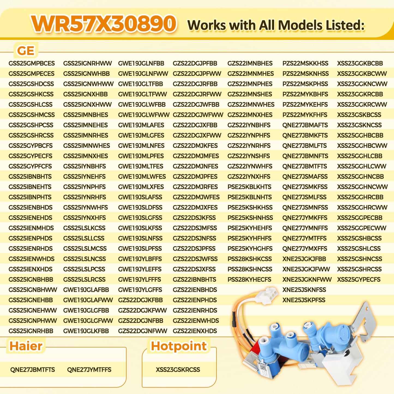Click model number GZS22DGJKFBB
Screen dimensions: 394x394
coord(140,300)
